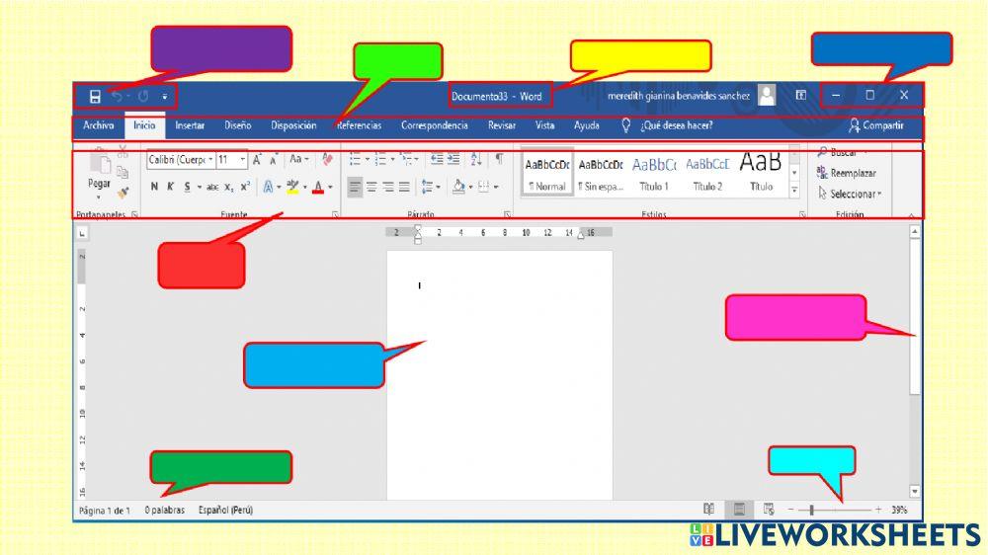988x555 pixels.
Task: Open the Calibri font name dropdown
Action: coord(209,159)
